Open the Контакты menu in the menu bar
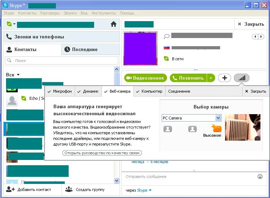270x198 pixels. [x=27, y=13]
